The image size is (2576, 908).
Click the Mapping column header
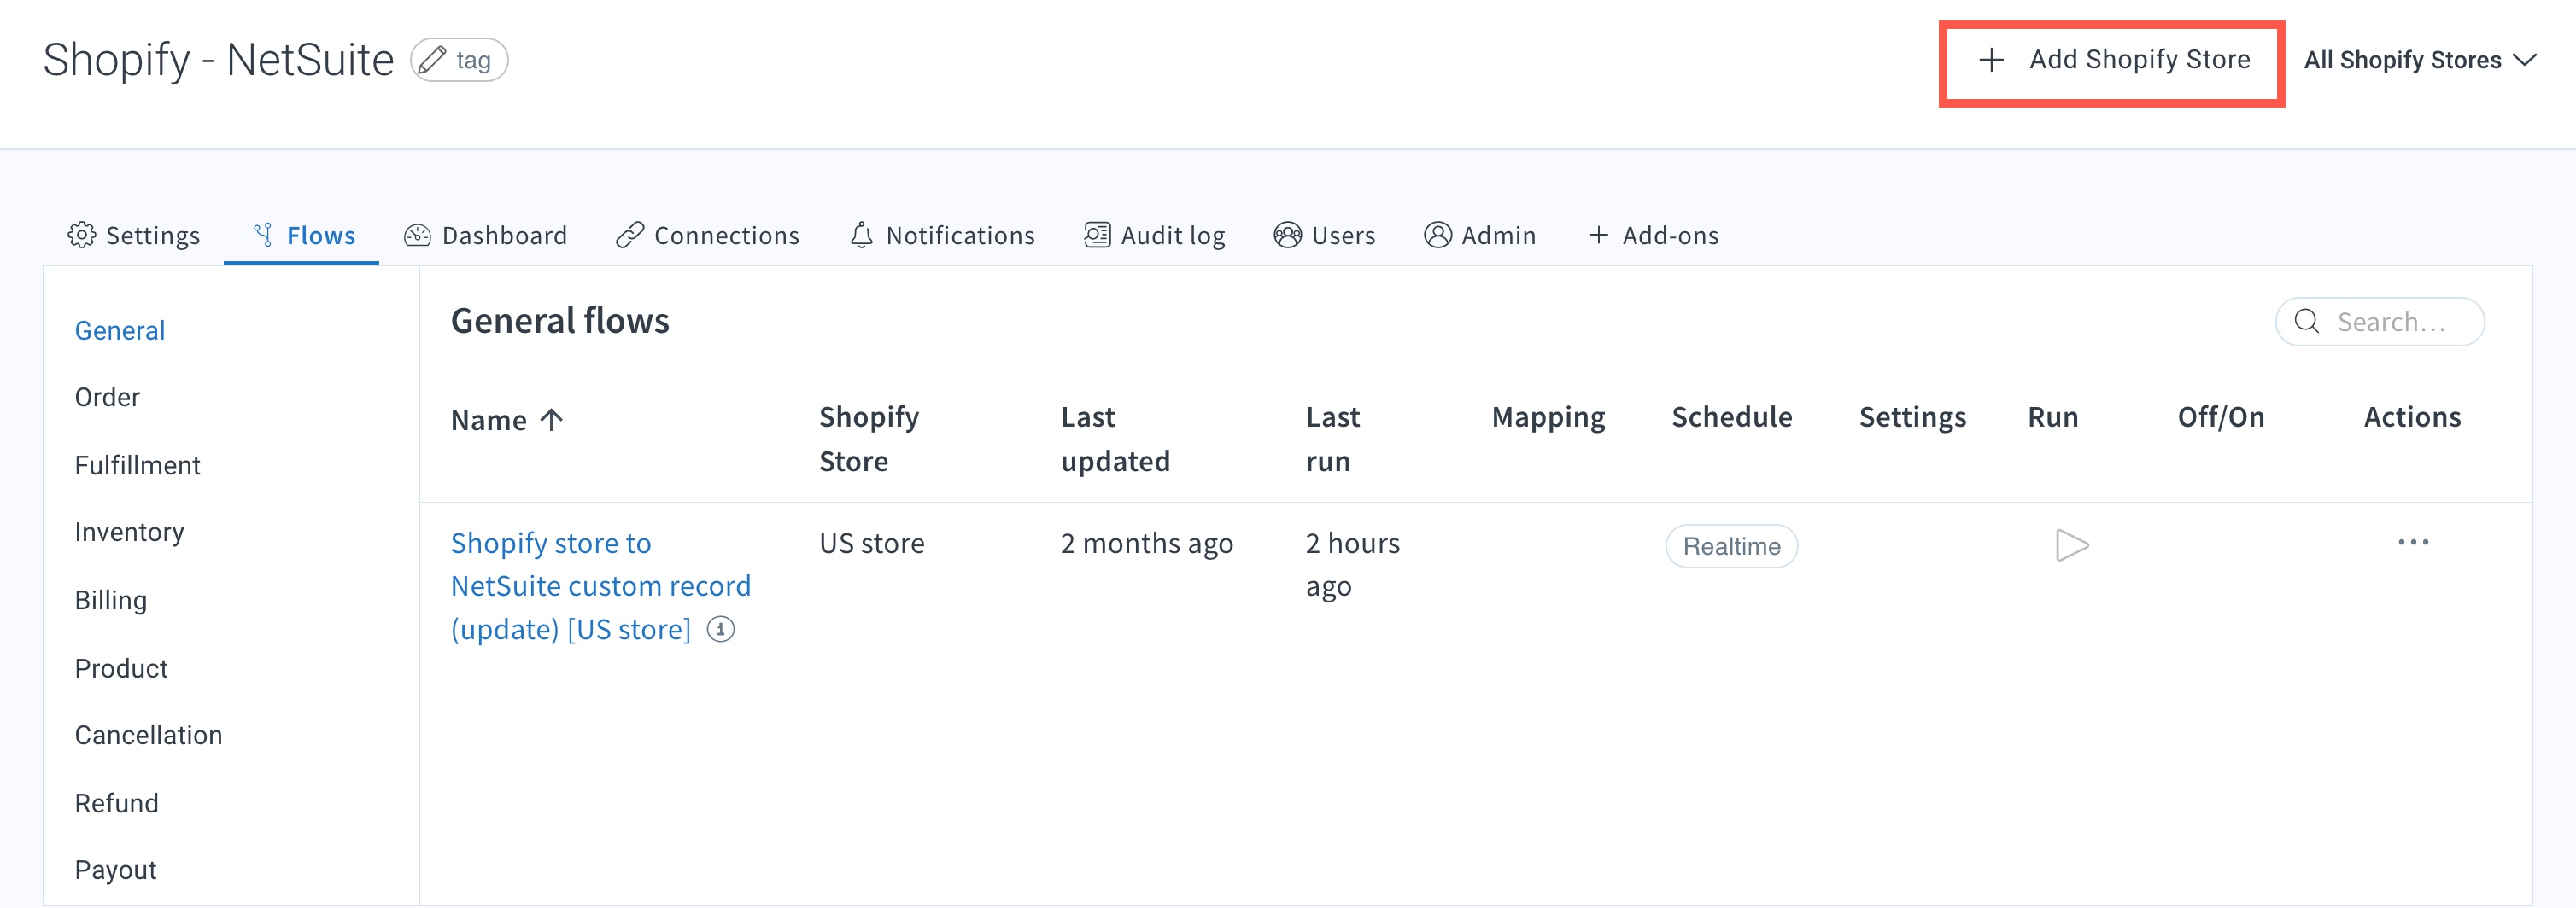[x=1548, y=416]
